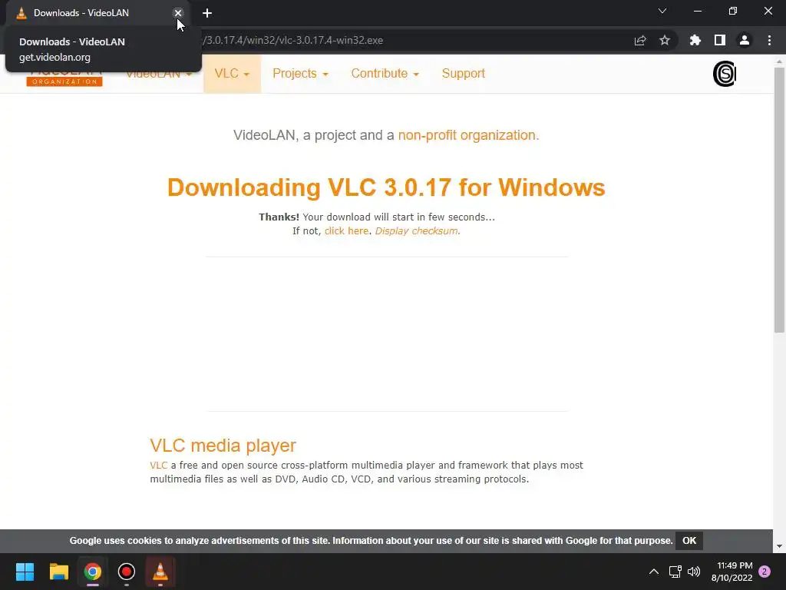Click the page vertical scrollbar thumb

(x=779, y=200)
